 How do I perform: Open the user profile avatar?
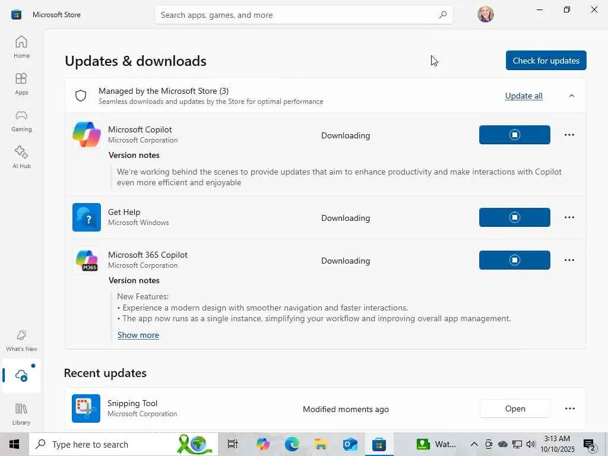[x=486, y=14]
